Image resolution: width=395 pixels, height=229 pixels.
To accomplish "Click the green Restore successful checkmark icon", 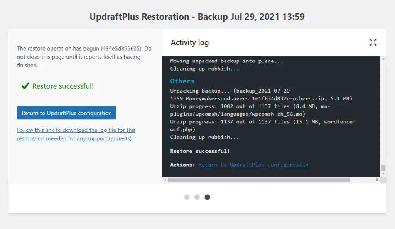I will tap(25, 86).
